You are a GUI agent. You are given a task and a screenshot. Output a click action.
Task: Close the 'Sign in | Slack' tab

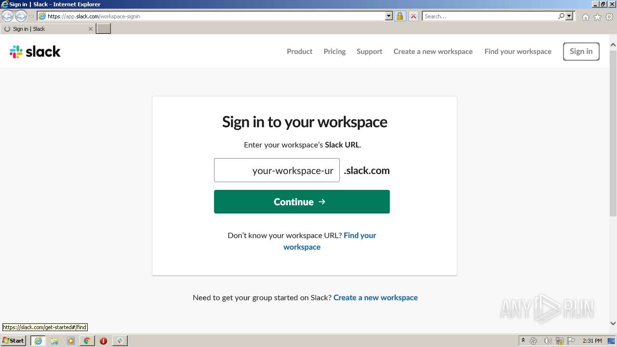91,29
